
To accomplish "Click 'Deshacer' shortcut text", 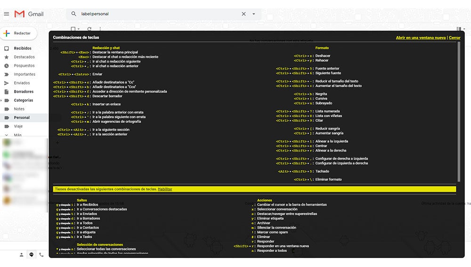I will (x=323, y=56).
